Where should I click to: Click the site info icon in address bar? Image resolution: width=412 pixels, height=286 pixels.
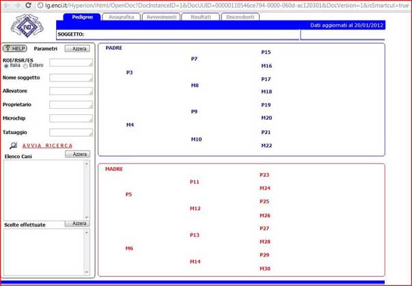point(40,5)
